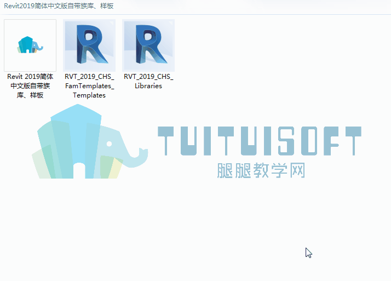Select the small elephant file thumbnail
The width and height of the screenshot is (391, 281).
click(30, 45)
